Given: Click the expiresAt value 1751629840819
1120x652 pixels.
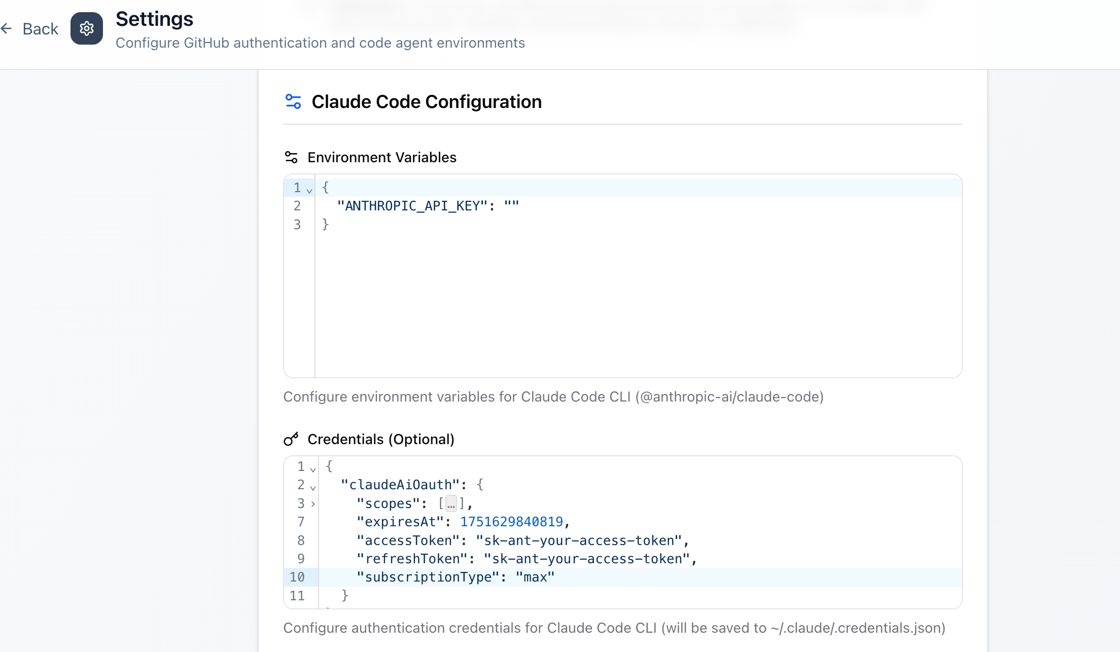Looking at the screenshot, I should (511, 522).
